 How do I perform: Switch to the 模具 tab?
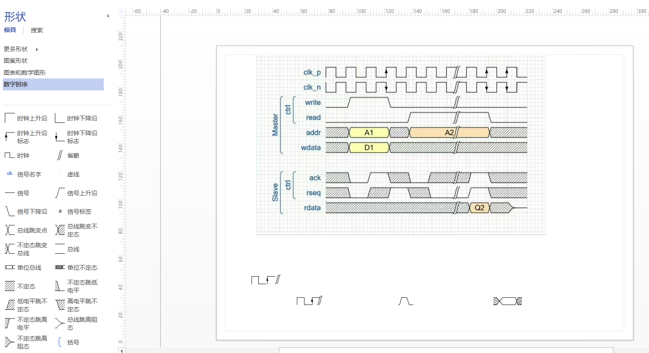click(x=10, y=30)
